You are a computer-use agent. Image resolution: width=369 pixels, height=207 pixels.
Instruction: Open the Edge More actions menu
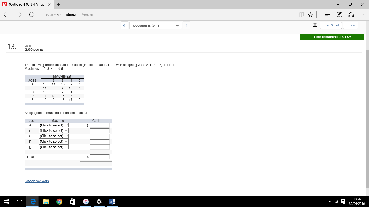pyautogui.click(x=363, y=15)
